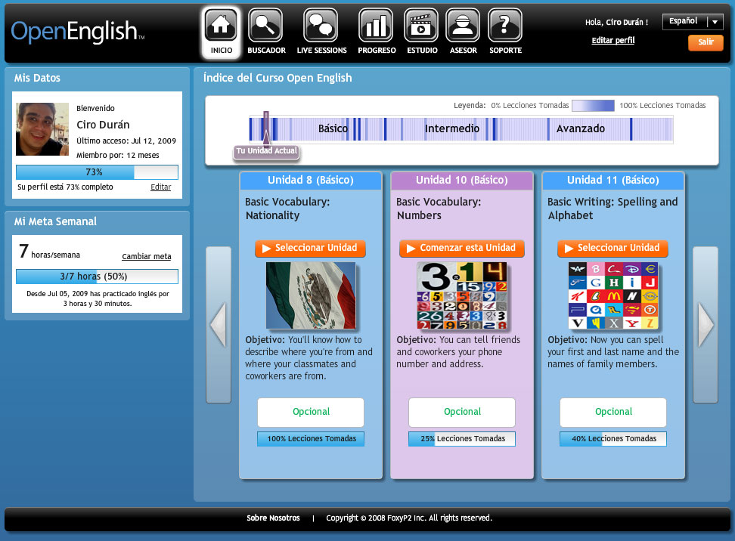The image size is (735, 541).
Task: Open the Asesor advisor icon
Action: [463, 26]
